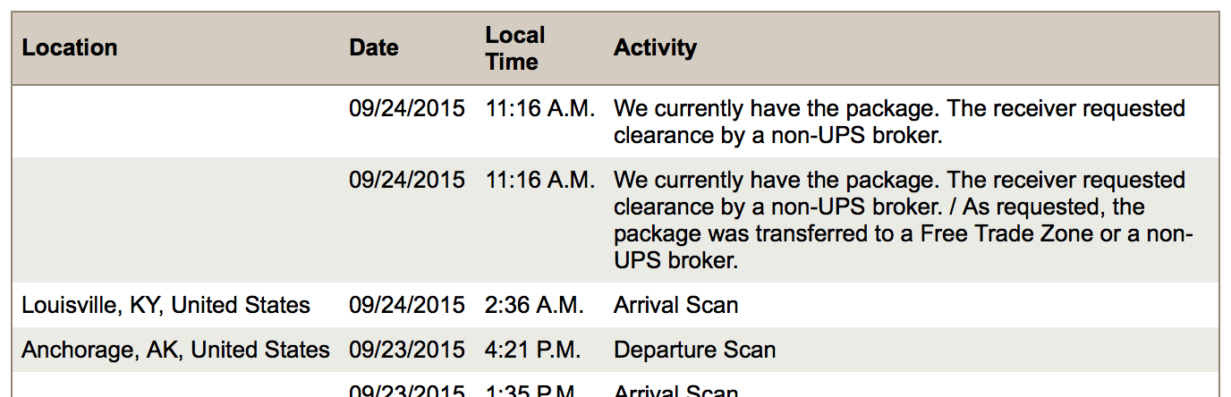This screenshot has width=1231, height=397.
Task: Click the Local Time column header
Action: tap(514, 48)
